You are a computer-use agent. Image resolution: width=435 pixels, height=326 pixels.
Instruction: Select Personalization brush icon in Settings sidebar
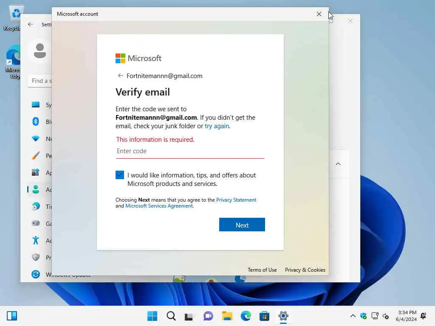(x=36, y=155)
